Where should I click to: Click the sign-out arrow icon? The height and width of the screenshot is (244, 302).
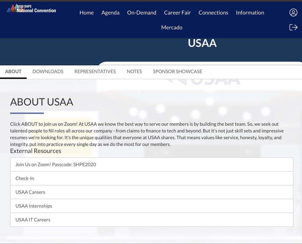click(293, 27)
